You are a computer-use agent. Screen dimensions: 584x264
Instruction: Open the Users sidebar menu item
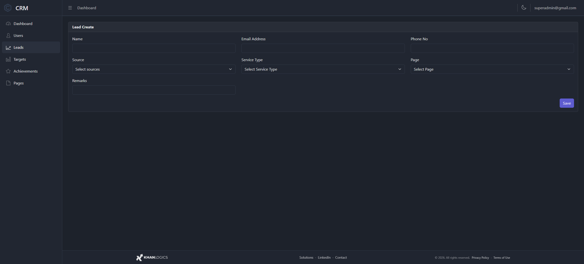[31, 36]
